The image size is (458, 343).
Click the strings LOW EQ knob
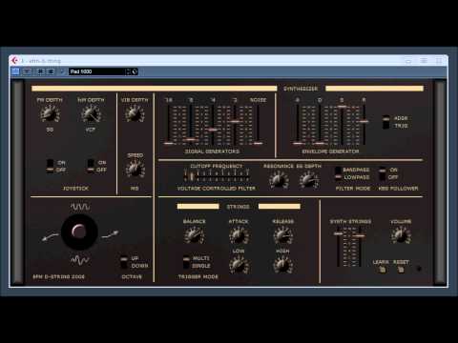239,265
